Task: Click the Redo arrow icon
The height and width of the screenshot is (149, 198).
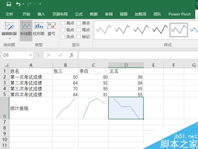Action: coord(29,4)
